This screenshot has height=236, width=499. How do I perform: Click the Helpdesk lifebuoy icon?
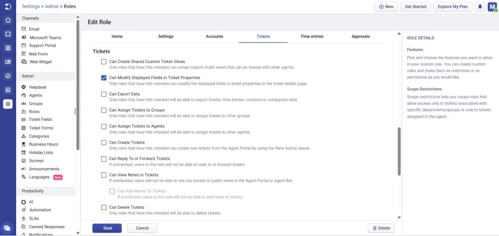coord(23,87)
